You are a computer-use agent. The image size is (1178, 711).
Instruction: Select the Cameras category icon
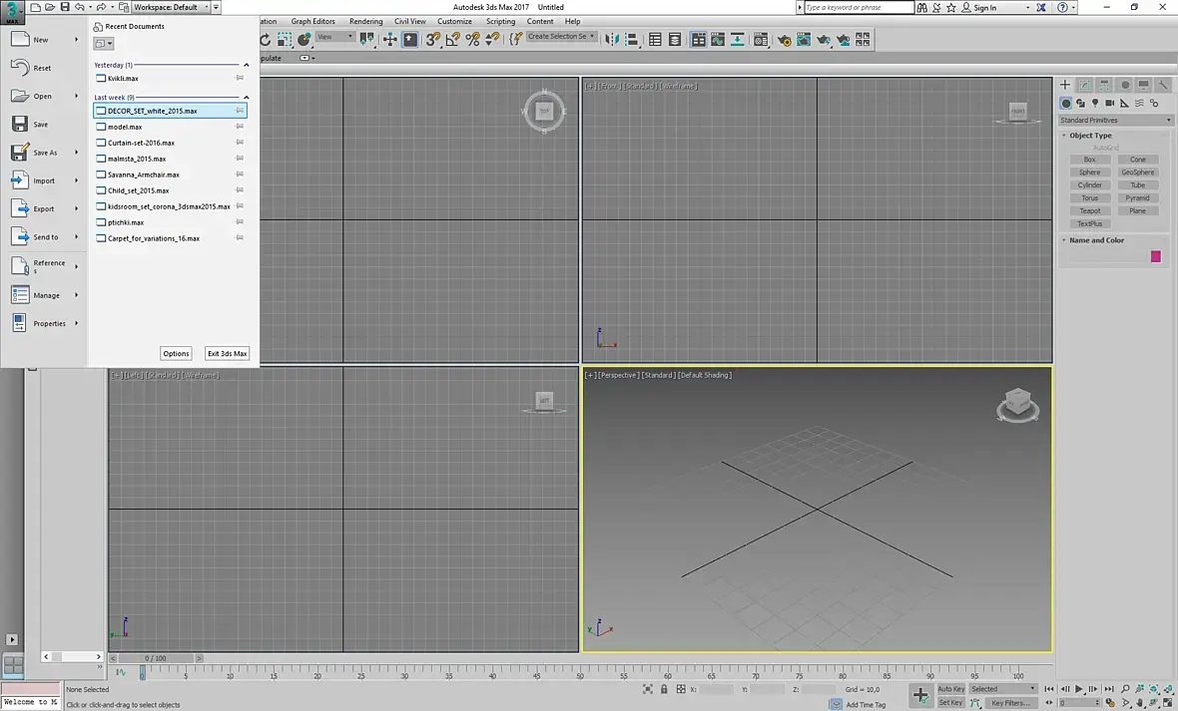(x=1110, y=103)
